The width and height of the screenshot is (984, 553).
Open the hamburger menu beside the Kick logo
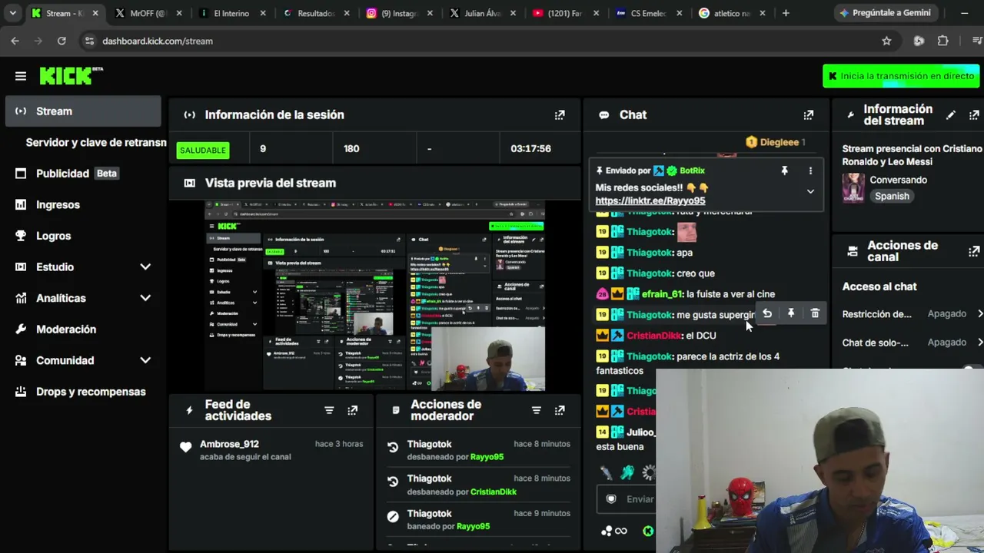tap(21, 76)
